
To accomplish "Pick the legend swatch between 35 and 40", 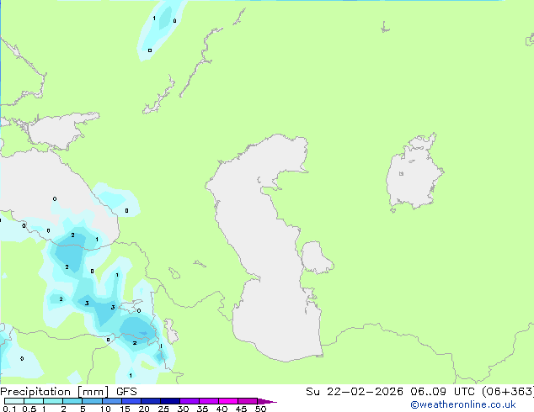I will pos(209,401).
